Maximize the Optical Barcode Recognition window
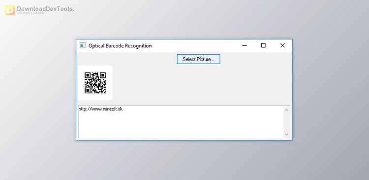The height and width of the screenshot is (180, 369). coord(263,45)
